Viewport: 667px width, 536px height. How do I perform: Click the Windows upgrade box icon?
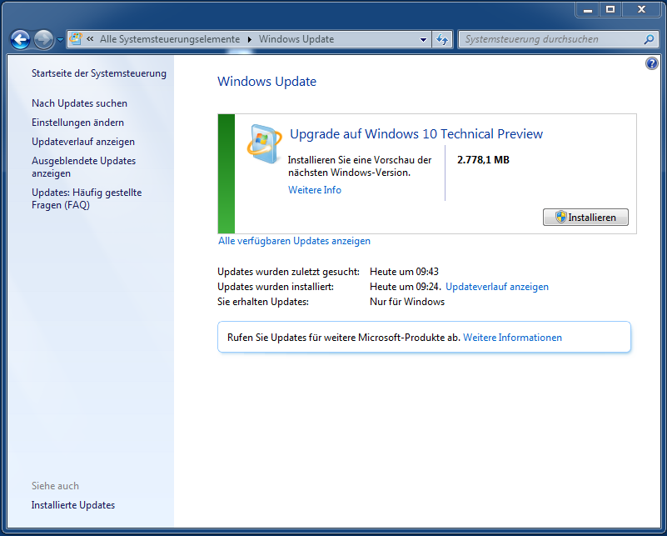click(264, 144)
